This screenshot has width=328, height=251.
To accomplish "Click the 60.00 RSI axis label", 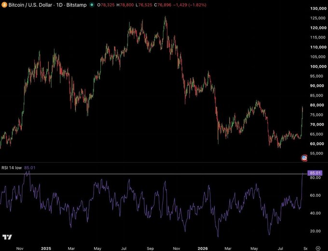I will 315,195.
